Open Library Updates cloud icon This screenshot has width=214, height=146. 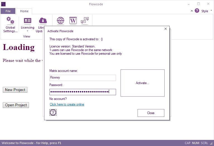click(43, 21)
